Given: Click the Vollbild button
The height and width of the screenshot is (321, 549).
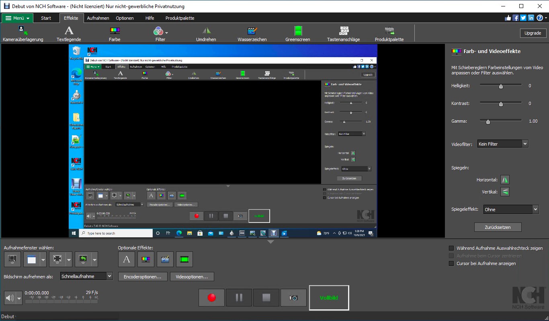Looking at the screenshot, I should pos(329,298).
